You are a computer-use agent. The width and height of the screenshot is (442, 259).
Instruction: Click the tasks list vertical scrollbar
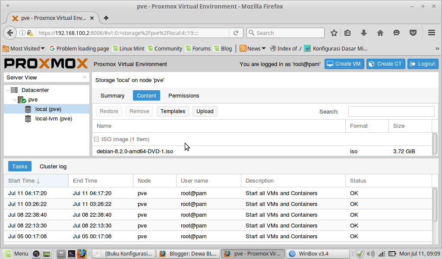tap(435, 205)
